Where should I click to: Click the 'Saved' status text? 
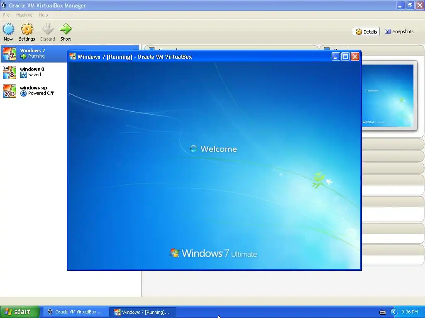[35, 75]
